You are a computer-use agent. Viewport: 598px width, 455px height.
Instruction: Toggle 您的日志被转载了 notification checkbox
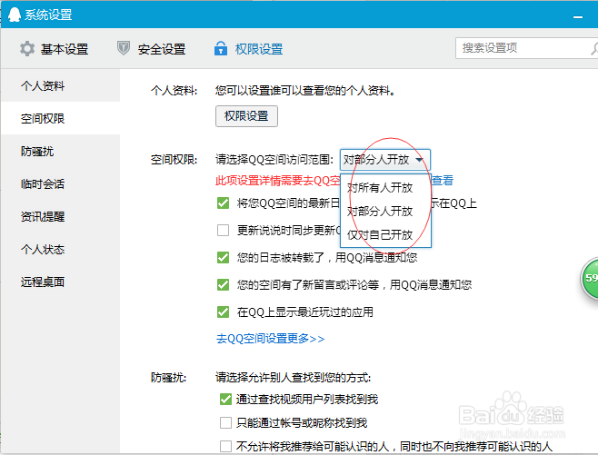click(223, 258)
